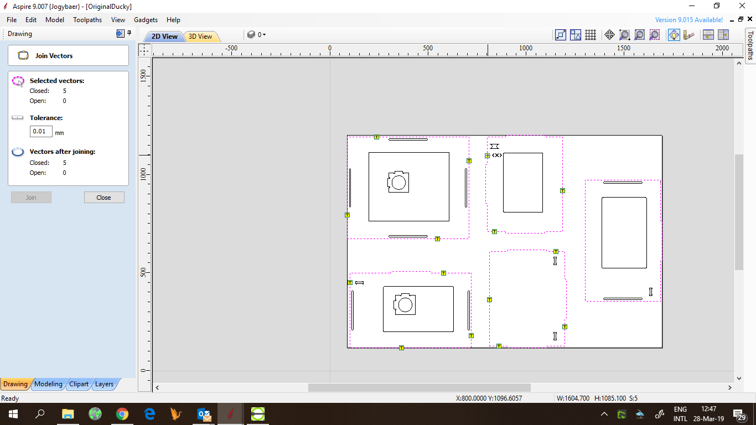Select the Layers tab
The image size is (756, 425).
click(x=105, y=384)
